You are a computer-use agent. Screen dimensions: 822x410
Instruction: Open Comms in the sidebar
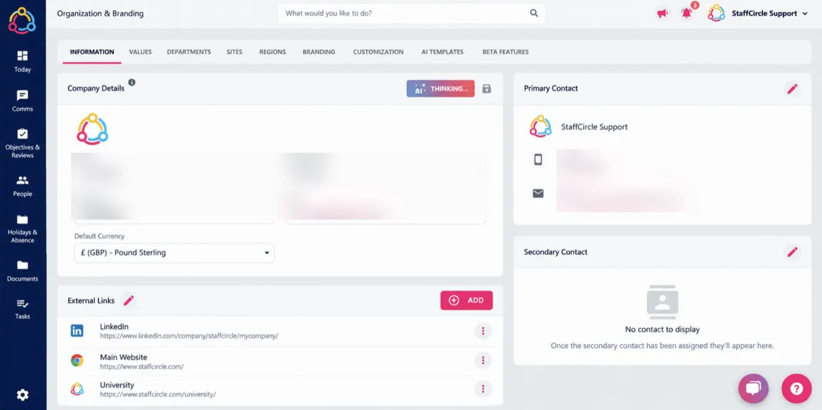point(22,101)
